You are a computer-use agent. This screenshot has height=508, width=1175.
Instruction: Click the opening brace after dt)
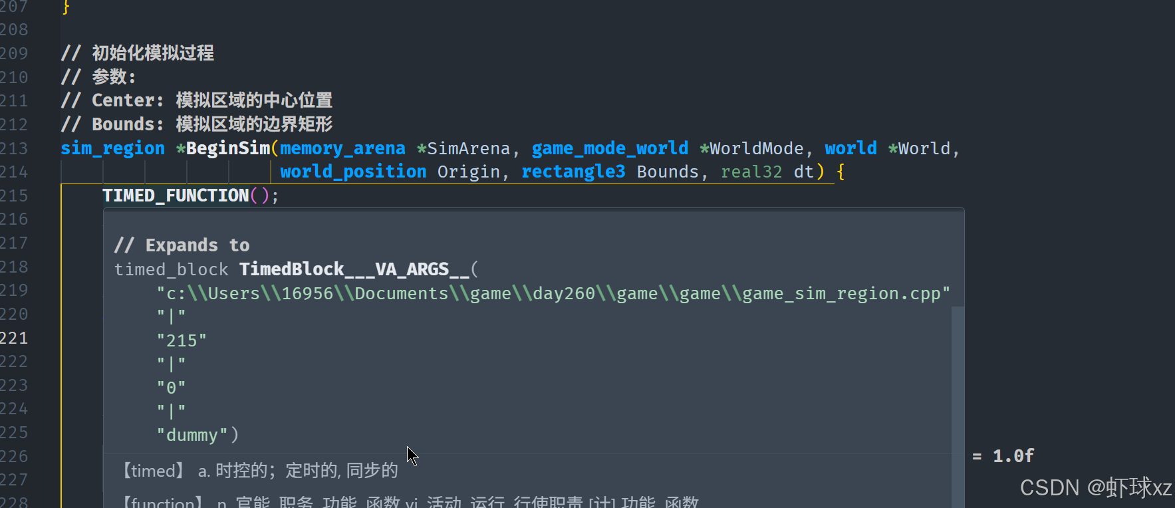click(841, 172)
